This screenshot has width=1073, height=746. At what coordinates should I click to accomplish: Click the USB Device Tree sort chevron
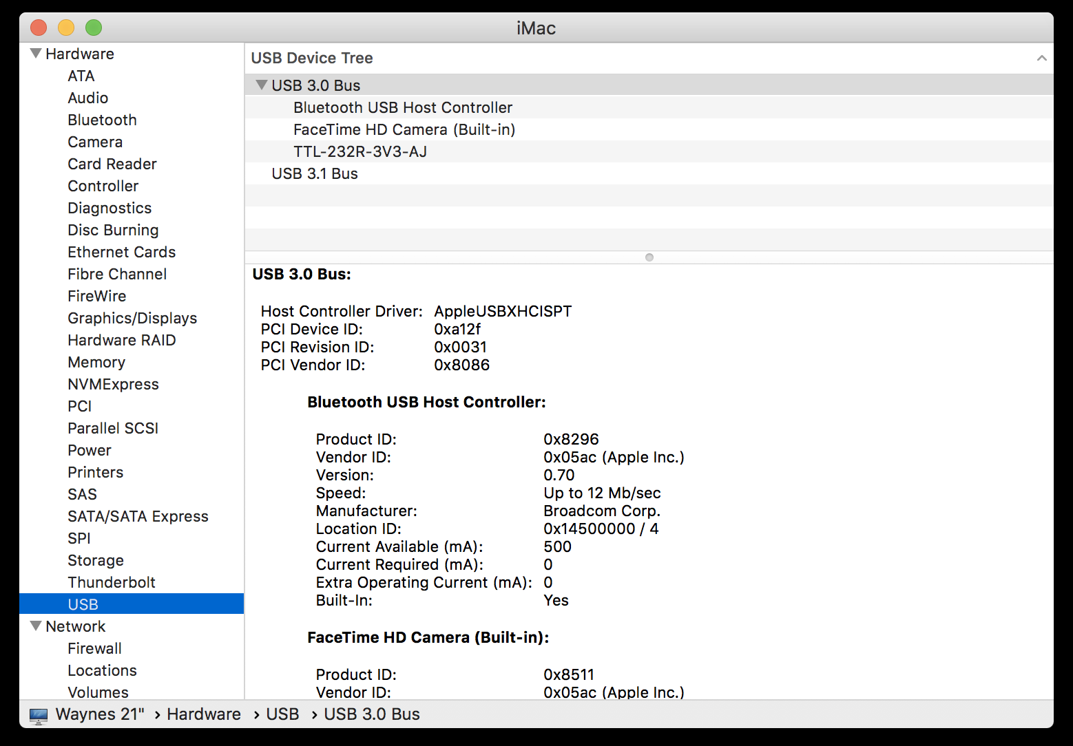pyautogui.click(x=1041, y=58)
